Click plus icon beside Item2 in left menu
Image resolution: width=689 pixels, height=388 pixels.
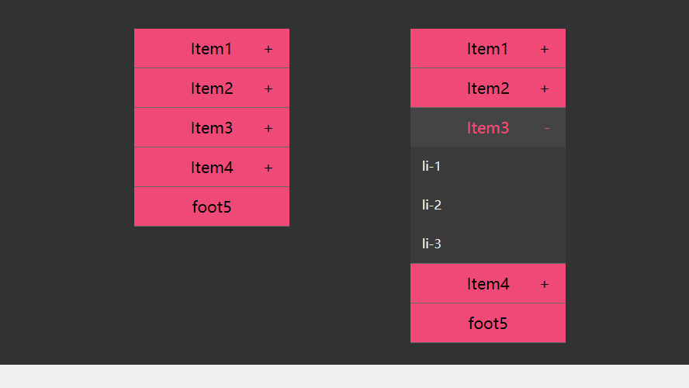pyautogui.click(x=268, y=88)
